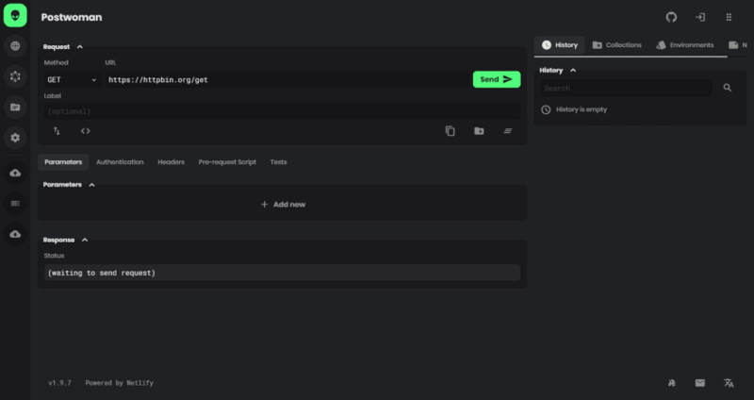
Task: Open the GitHub repository icon
Action: point(671,17)
